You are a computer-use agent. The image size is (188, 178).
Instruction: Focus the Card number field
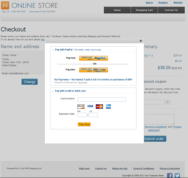point(102,100)
